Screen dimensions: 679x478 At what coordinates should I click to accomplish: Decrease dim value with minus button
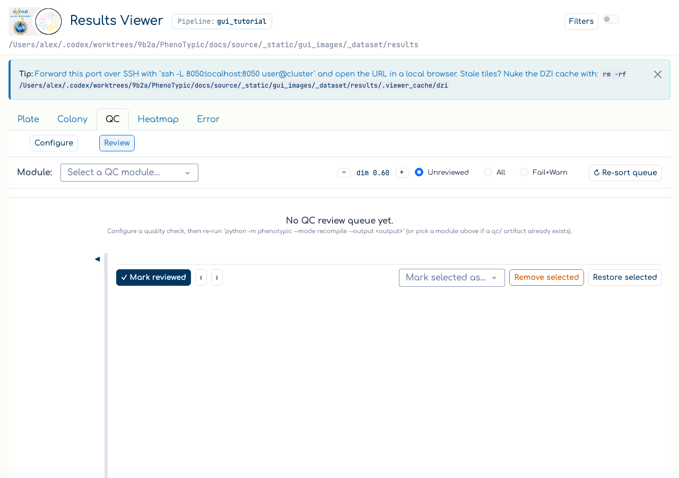click(344, 173)
